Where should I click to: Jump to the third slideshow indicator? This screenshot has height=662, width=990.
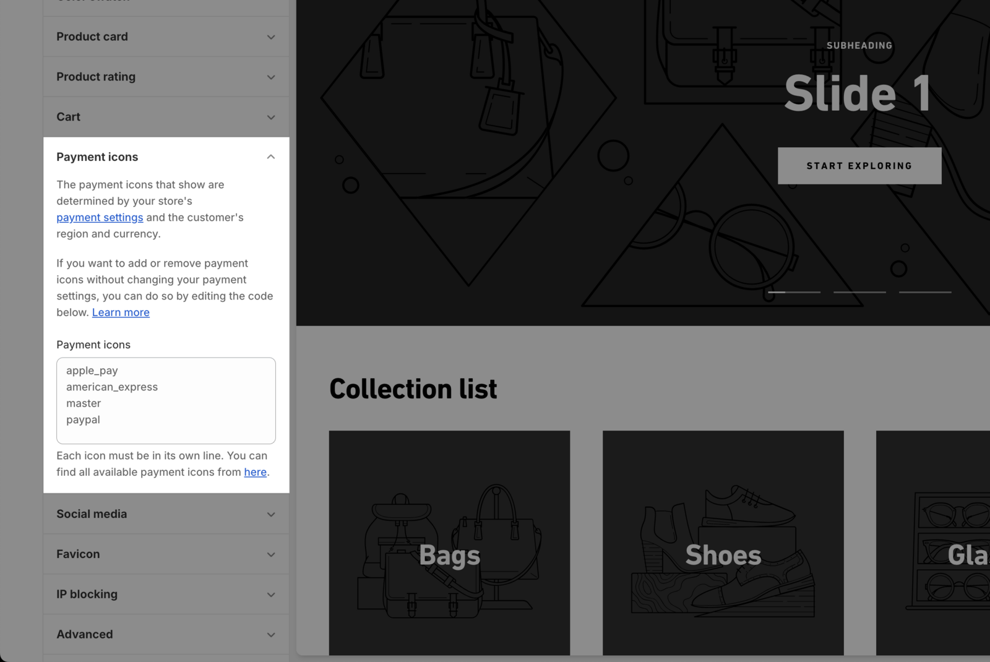(x=925, y=292)
